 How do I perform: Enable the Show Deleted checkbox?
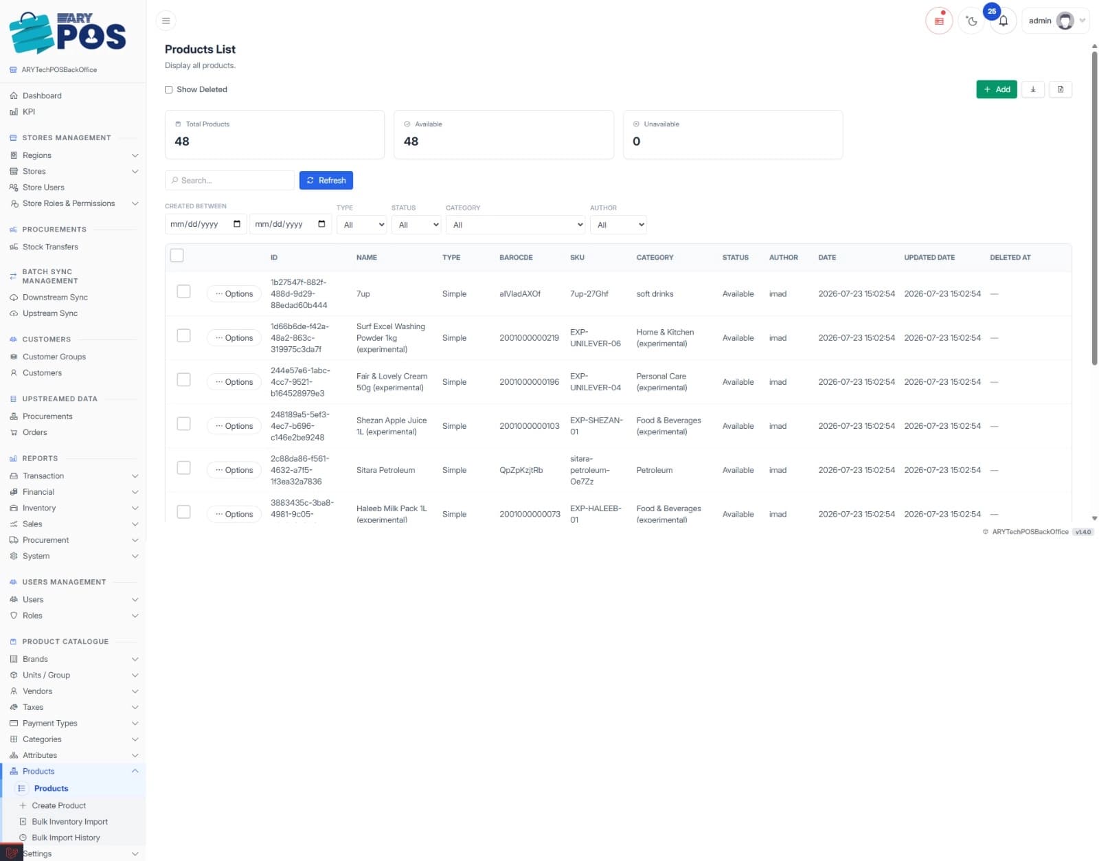(x=168, y=89)
